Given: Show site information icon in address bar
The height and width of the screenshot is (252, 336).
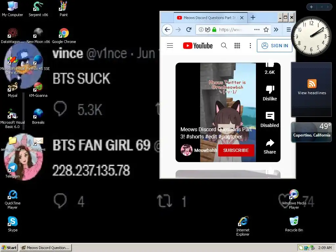Looking at the screenshot, I should coord(201,30).
